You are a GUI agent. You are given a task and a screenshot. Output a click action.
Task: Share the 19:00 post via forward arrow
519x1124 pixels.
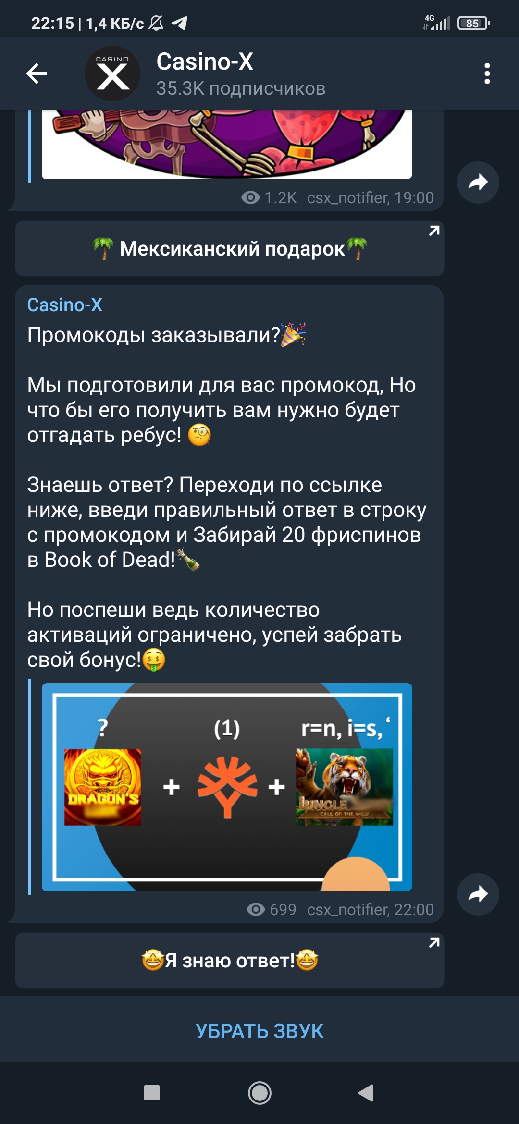tap(478, 183)
